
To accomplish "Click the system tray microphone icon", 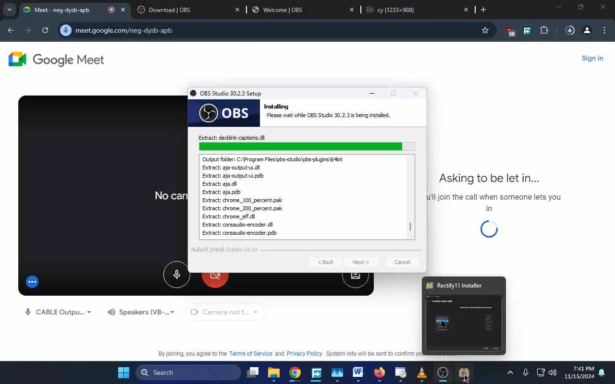I will (x=526, y=372).
